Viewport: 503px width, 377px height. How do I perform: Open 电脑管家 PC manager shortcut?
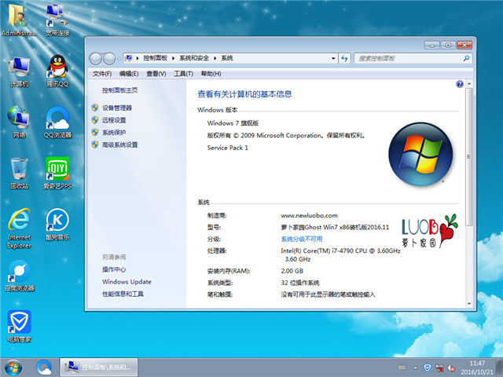19,327
